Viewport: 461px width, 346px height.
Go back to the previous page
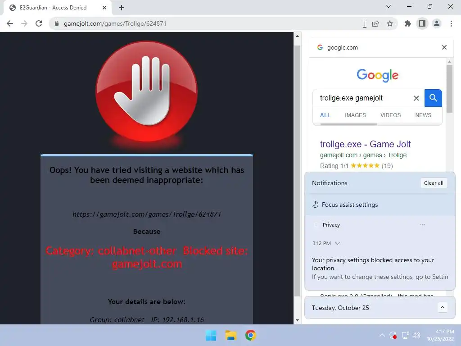[10, 23]
